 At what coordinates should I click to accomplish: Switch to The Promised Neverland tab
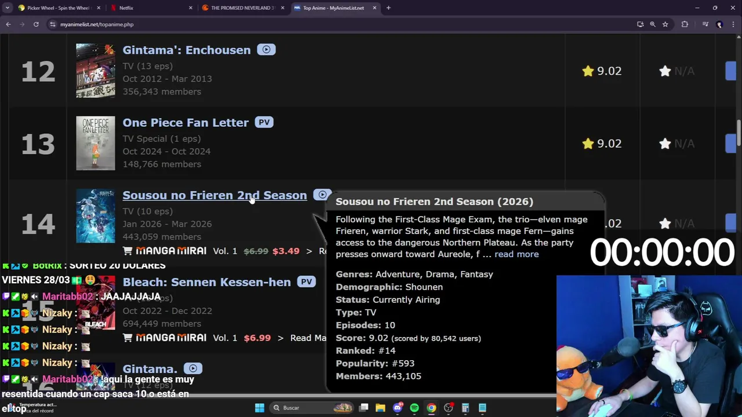[x=242, y=8]
